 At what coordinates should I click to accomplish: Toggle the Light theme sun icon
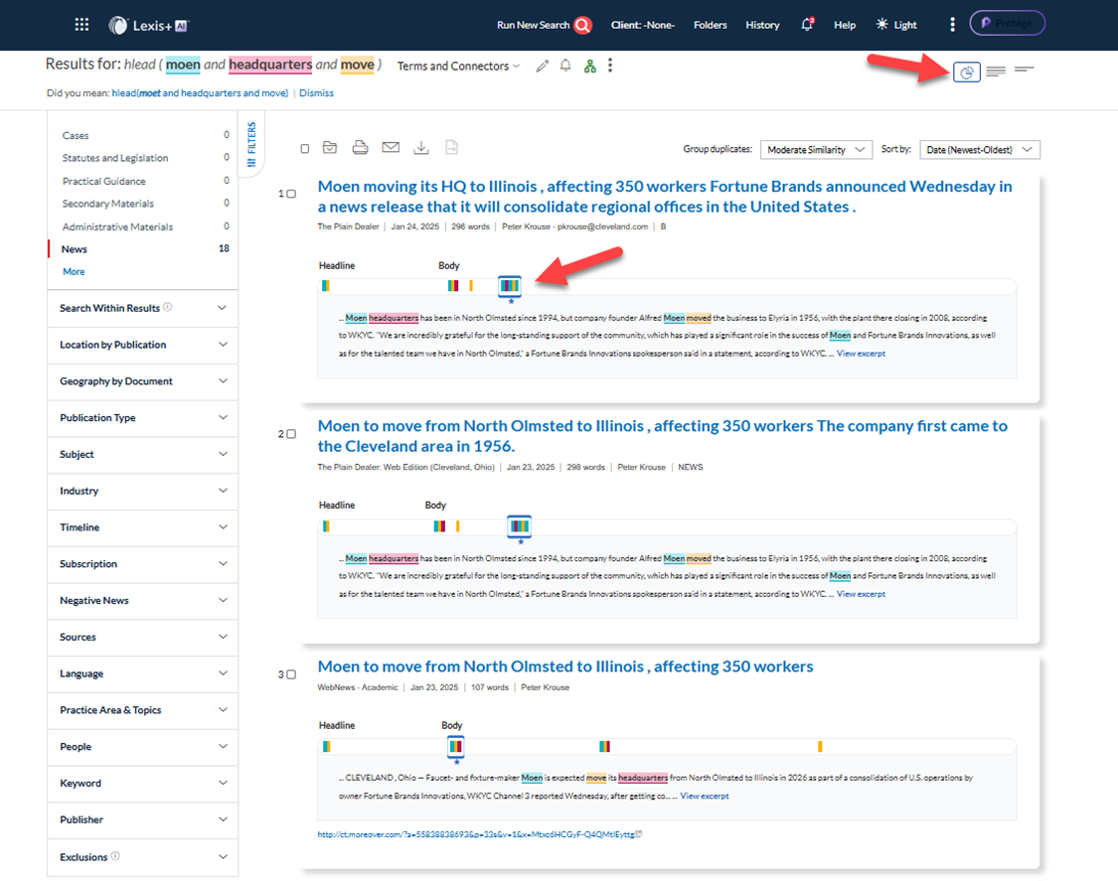pos(882,25)
